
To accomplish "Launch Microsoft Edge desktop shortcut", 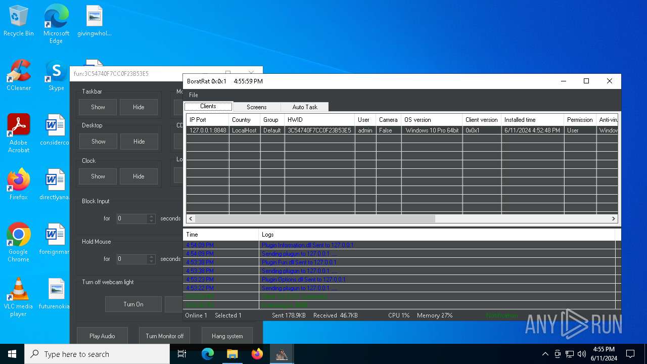I will pos(56,24).
